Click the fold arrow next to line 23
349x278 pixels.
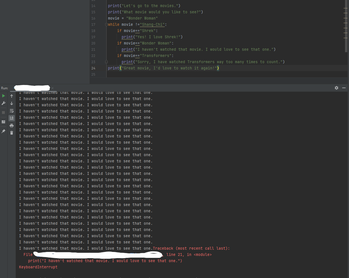pyautogui.click(x=106, y=62)
